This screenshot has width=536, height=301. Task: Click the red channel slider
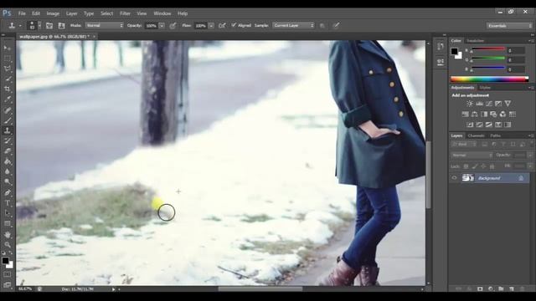[488, 49]
